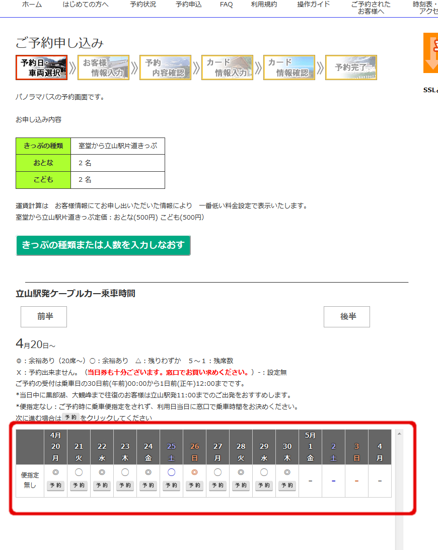Click the 便指定無し row label
The height and width of the screenshot is (550, 438).
click(x=30, y=480)
